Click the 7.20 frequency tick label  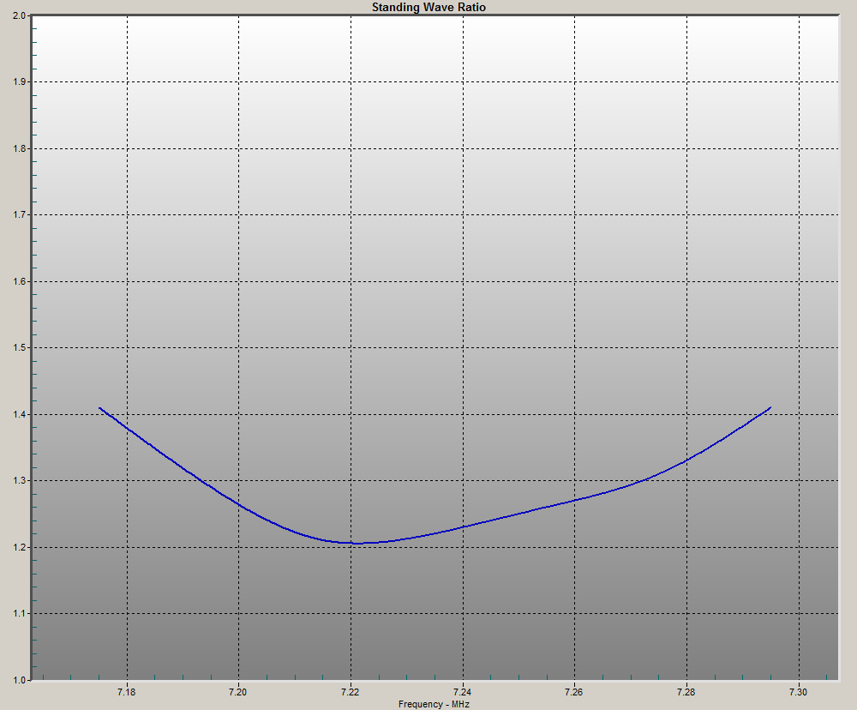click(238, 692)
